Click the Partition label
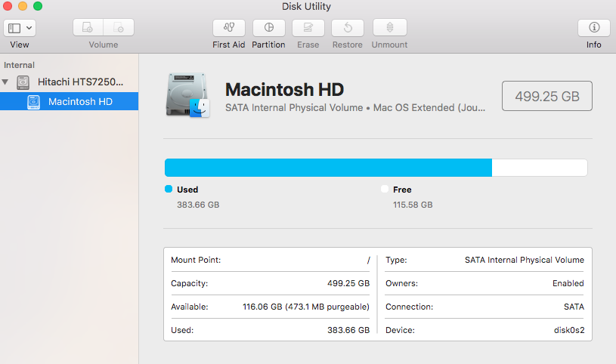 click(x=268, y=45)
